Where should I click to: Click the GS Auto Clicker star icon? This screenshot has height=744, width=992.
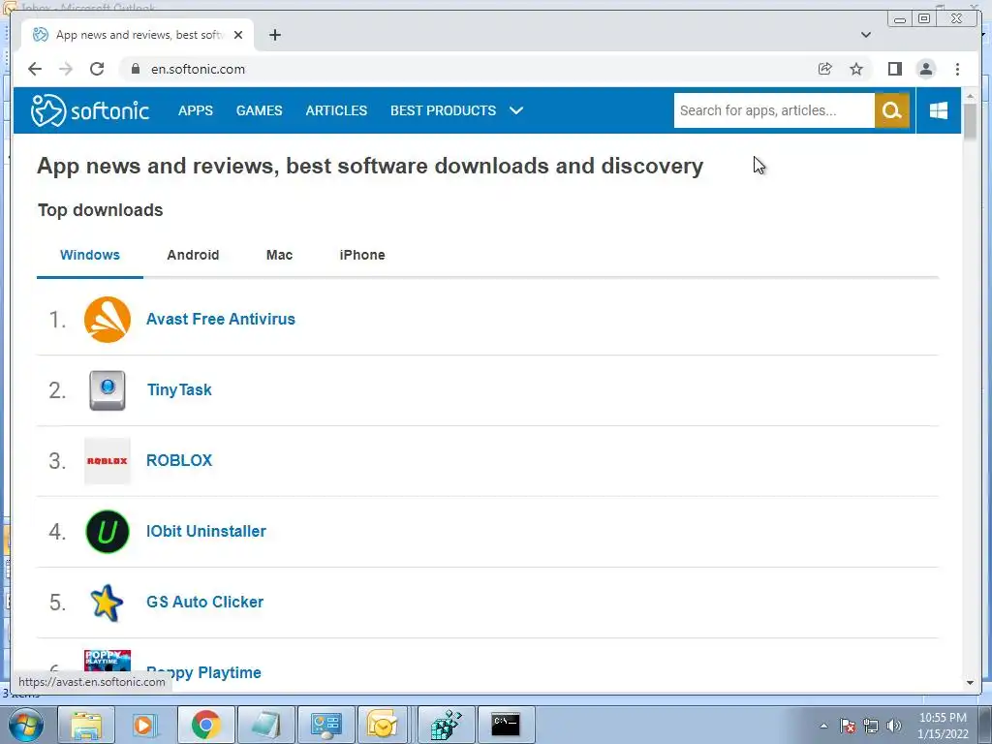click(106, 603)
